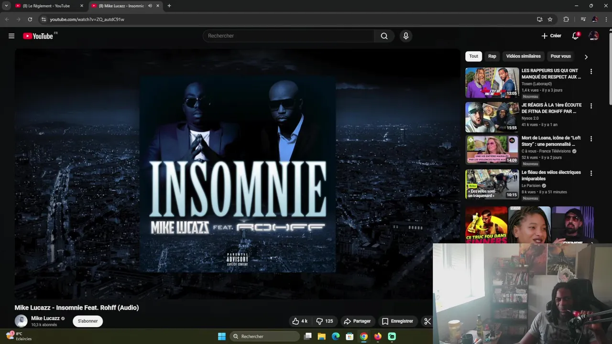This screenshot has height=344, width=612.
Task: Click the search magnifier button
Action: tap(384, 36)
